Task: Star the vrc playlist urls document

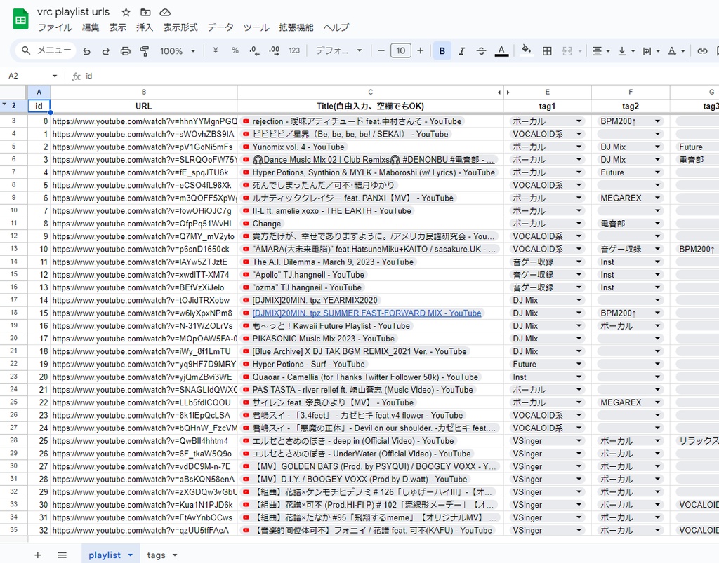Action: pyautogui.click(x=126, y=13)
